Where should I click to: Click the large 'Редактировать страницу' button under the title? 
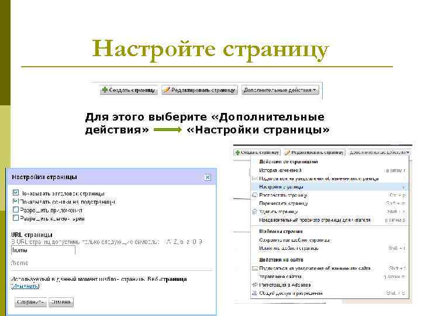pos(200,90)
